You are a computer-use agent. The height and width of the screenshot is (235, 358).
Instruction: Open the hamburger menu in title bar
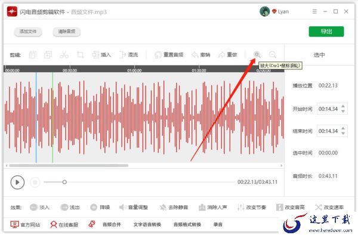(x=314, y=11)
